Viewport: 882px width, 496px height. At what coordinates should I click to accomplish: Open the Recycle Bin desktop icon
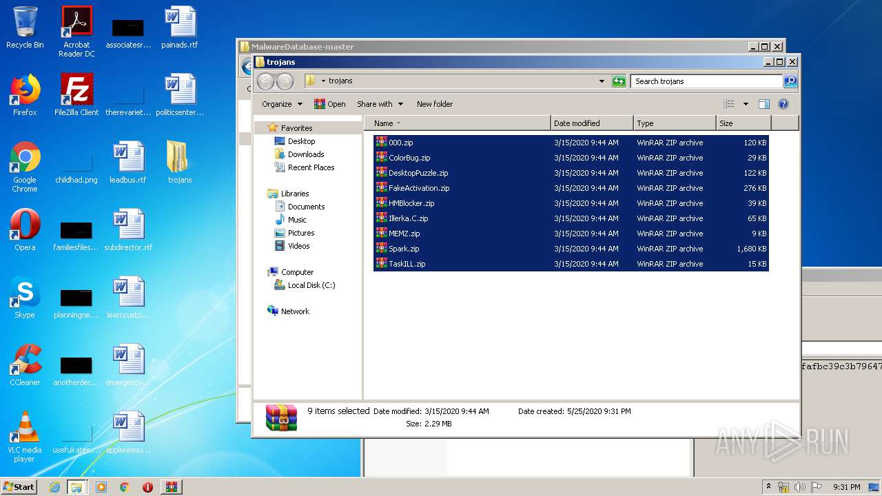click(x=25, y=28)
